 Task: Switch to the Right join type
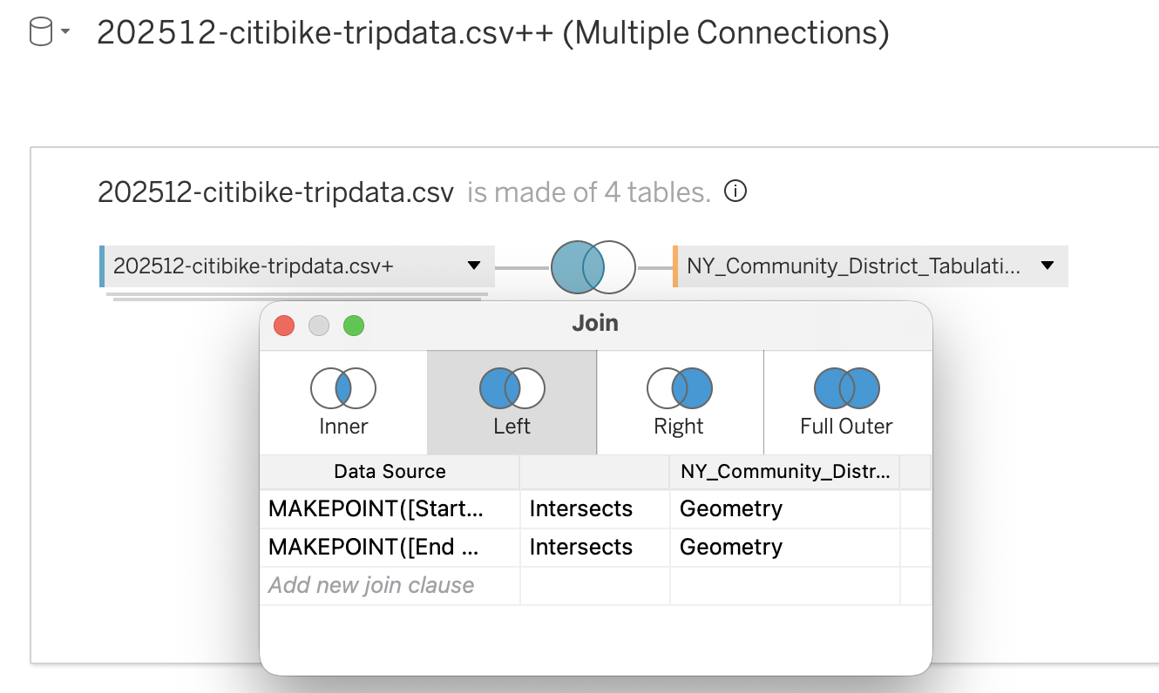tap(679, 402)
